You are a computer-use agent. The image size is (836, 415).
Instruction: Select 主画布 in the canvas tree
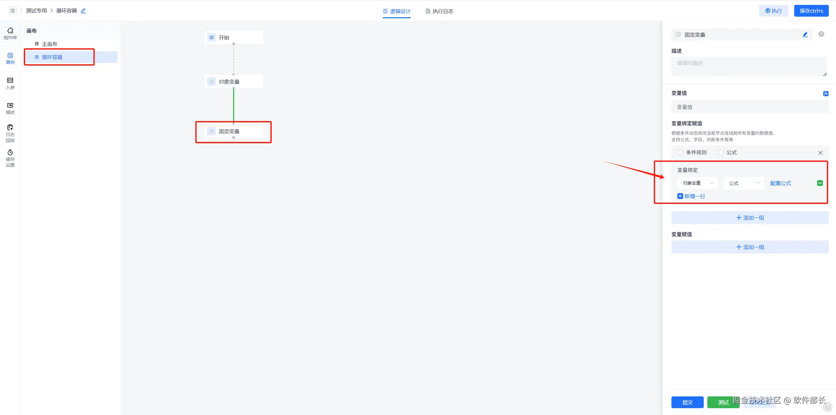(x=49, y=44)
